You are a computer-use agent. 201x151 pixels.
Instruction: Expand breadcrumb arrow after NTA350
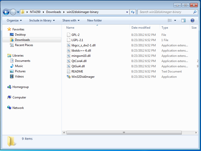coord(43,12)
